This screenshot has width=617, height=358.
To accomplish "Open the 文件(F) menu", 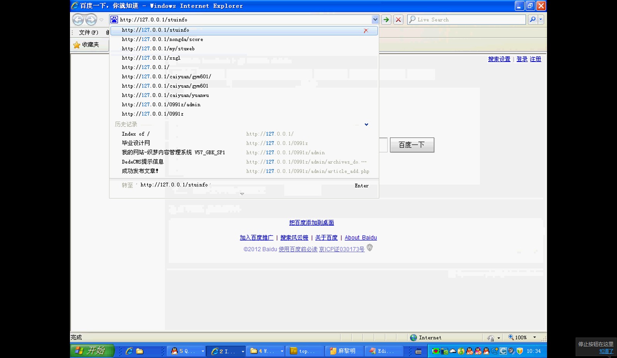I will [89, 32].
